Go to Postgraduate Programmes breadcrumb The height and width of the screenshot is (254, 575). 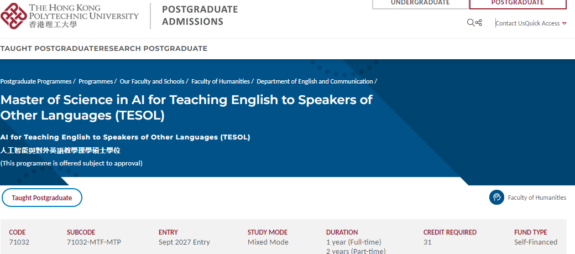click(x=36, y=81)
